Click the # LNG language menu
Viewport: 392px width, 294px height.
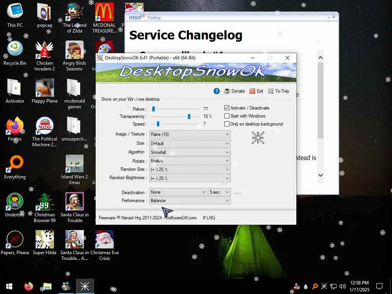pos(209,217)
